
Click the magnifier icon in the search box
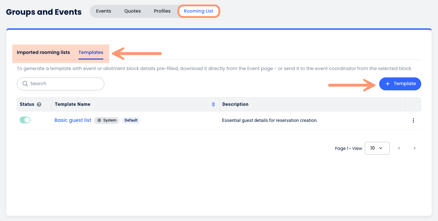tap(25, 84)
